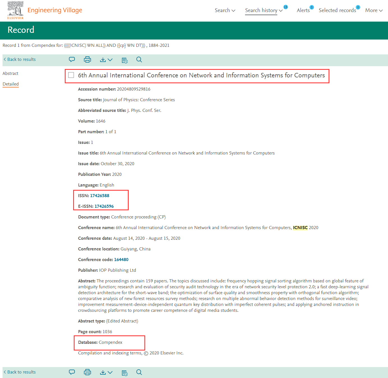Go to Engineering Village home link
Viewport: 388px width, 378px height.
click(55, 10)
